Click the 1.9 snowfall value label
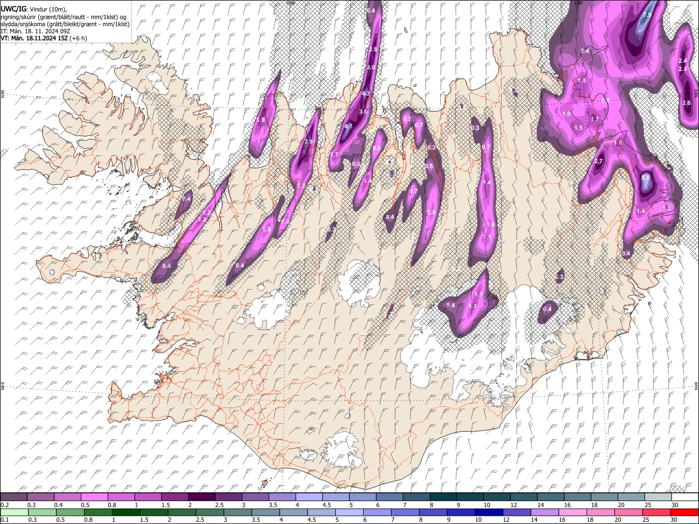This screenshot has height=524, width=699. point(260,120)
